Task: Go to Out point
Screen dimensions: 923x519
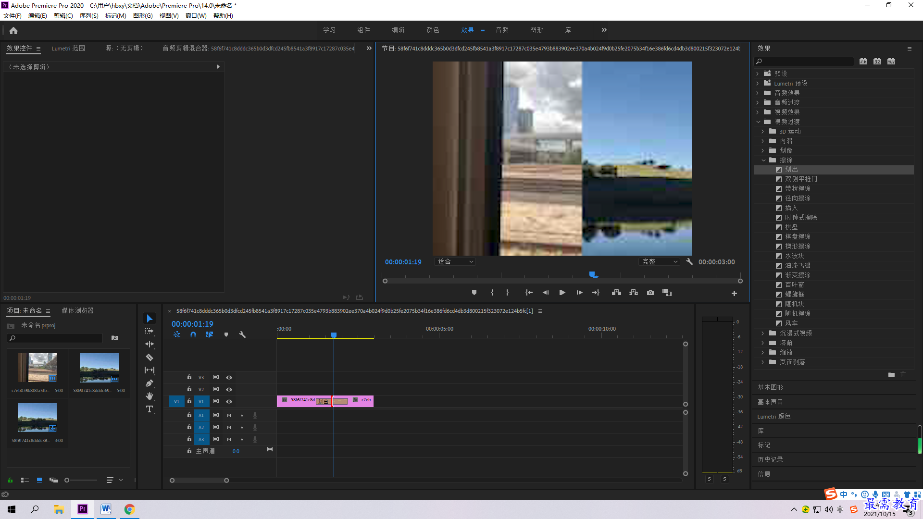Action: (x=596, y=293)
